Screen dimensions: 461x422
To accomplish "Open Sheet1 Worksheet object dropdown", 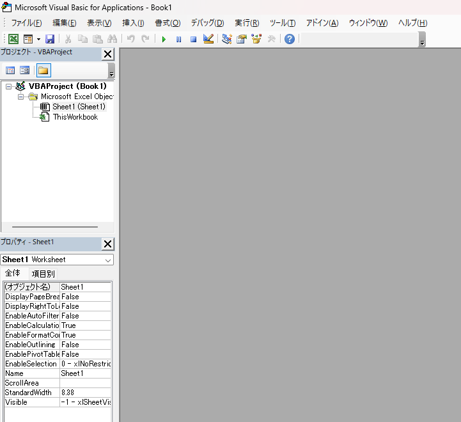I will pyautogui.click(x=108, y=260).
